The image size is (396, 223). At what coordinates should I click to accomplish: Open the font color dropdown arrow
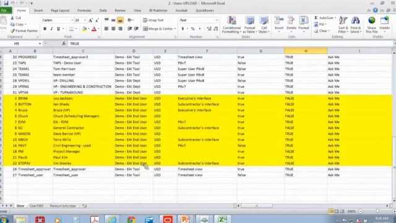98,29
